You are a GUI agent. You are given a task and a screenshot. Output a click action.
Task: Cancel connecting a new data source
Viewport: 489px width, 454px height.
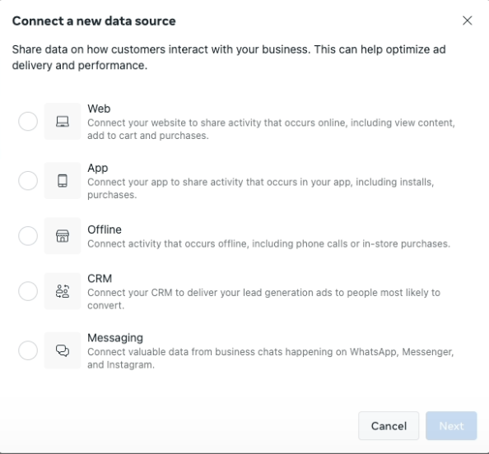click(389, 426)
